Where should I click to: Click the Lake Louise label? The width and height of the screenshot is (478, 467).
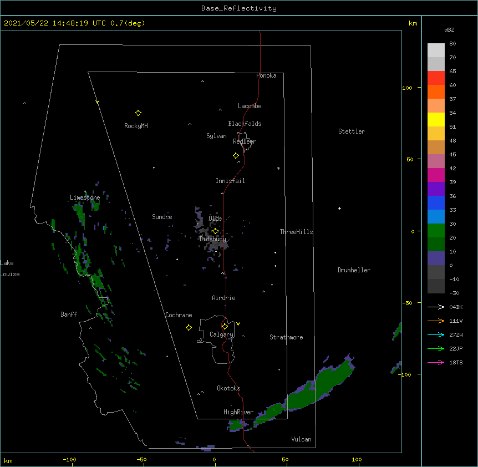point(10,268)
